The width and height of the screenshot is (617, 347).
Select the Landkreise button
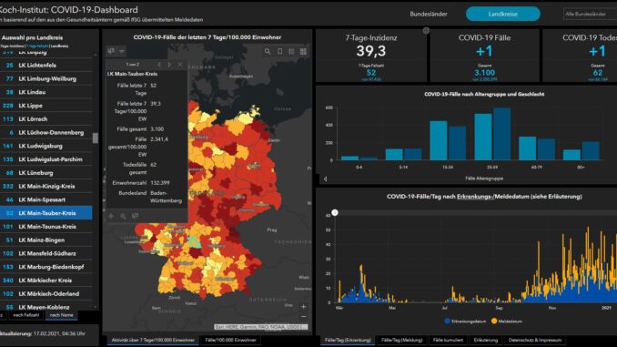[x=503, y=14]
